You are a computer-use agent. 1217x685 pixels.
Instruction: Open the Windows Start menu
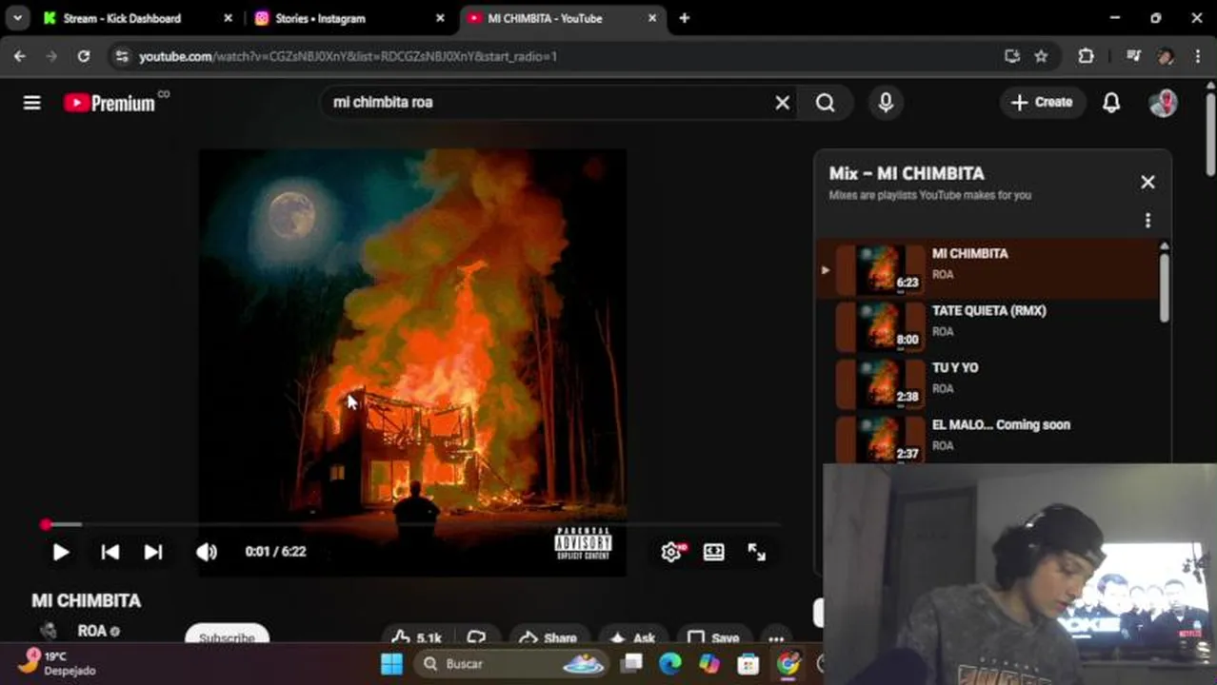(391, 664)
